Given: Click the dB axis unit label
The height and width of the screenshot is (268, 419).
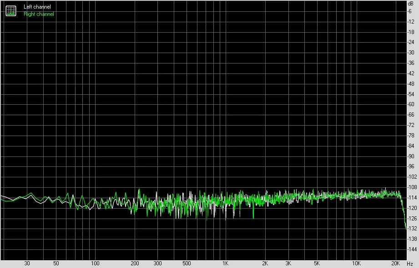Looking at the screenshot, I should pyautogui.click(x=410, y=4).
